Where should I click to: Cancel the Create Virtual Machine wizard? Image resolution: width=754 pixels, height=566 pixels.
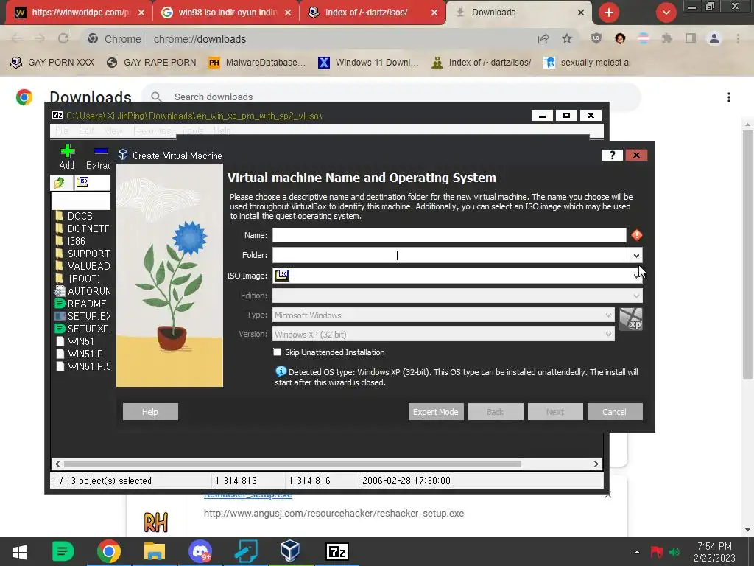click(x=615, y=412)
